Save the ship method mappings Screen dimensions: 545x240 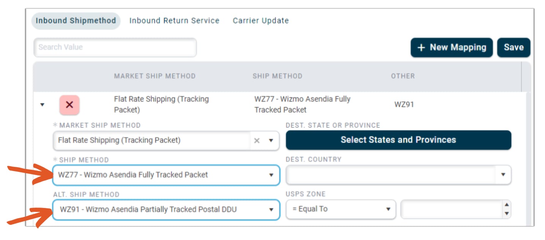click(513, 47)
